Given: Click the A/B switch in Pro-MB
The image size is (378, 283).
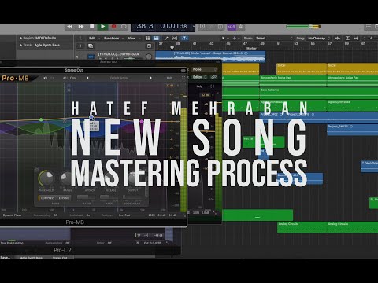Looking at the screenshot, I should 65,78.
